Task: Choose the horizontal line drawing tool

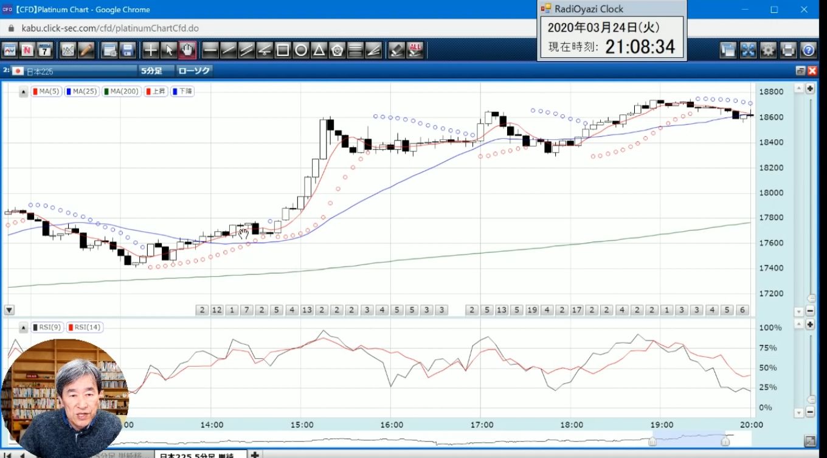Action: (210, 50)
